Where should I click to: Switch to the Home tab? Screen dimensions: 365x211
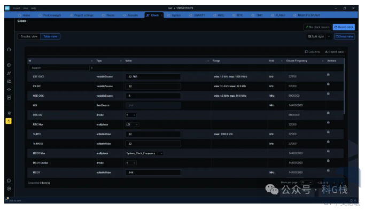24,15
